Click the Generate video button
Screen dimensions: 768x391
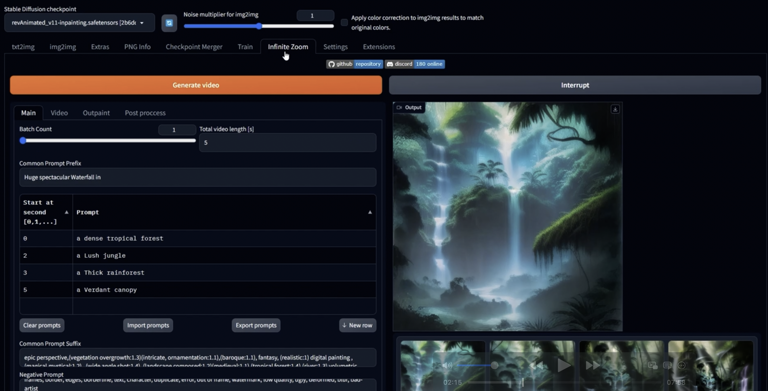(x=196, y=85)
